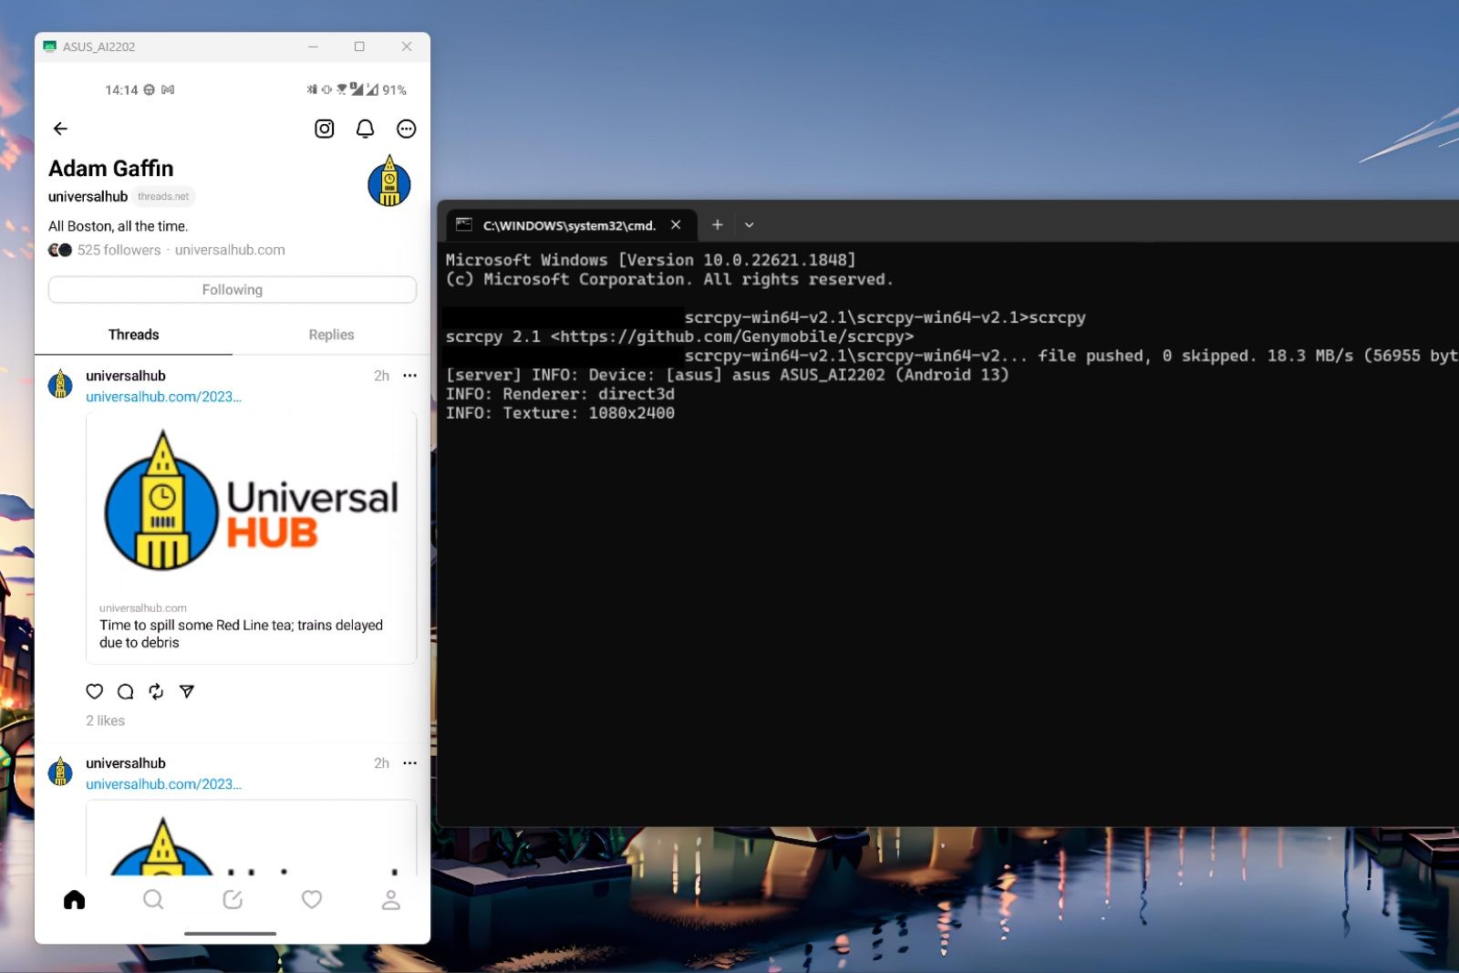
Task: Click the second post's universalhub username
Action: pyautogui.click(x=126, y=763)
